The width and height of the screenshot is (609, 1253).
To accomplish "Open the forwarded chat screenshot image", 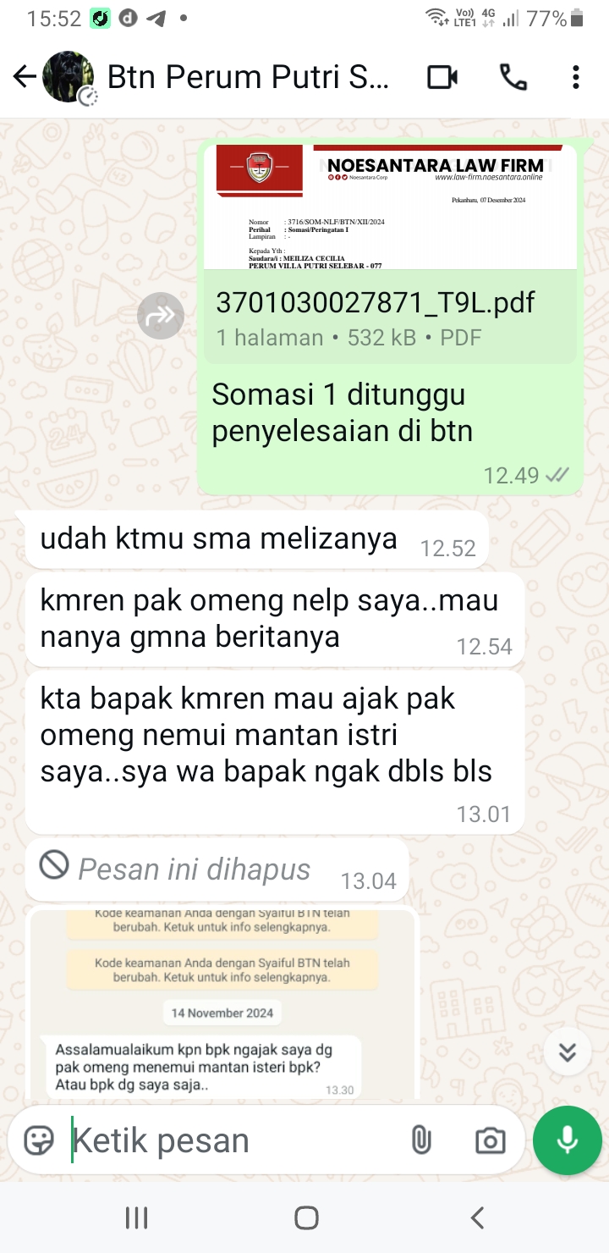I will (222, 1003).
